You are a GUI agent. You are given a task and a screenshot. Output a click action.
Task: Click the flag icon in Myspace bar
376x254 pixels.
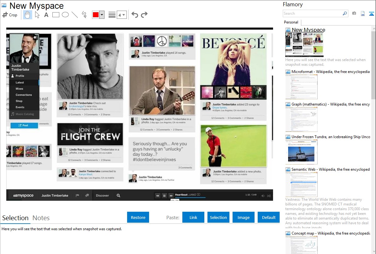pyautogui.click(x=77, y=195)
